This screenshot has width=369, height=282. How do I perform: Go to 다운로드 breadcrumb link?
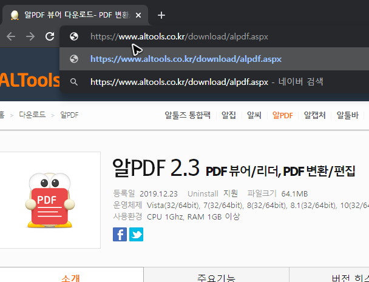32,115
